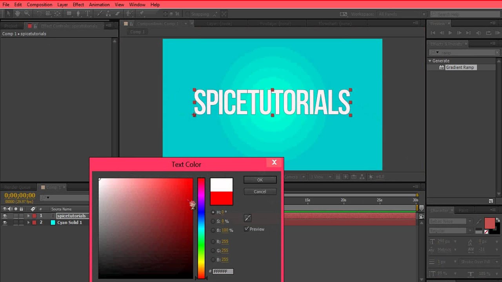
Task: Select the Brush tool
Action: tap(100, 14)
